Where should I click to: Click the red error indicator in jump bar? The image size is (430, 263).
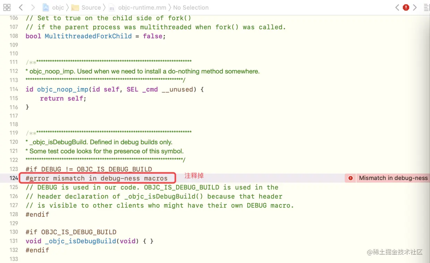(406, 7)
